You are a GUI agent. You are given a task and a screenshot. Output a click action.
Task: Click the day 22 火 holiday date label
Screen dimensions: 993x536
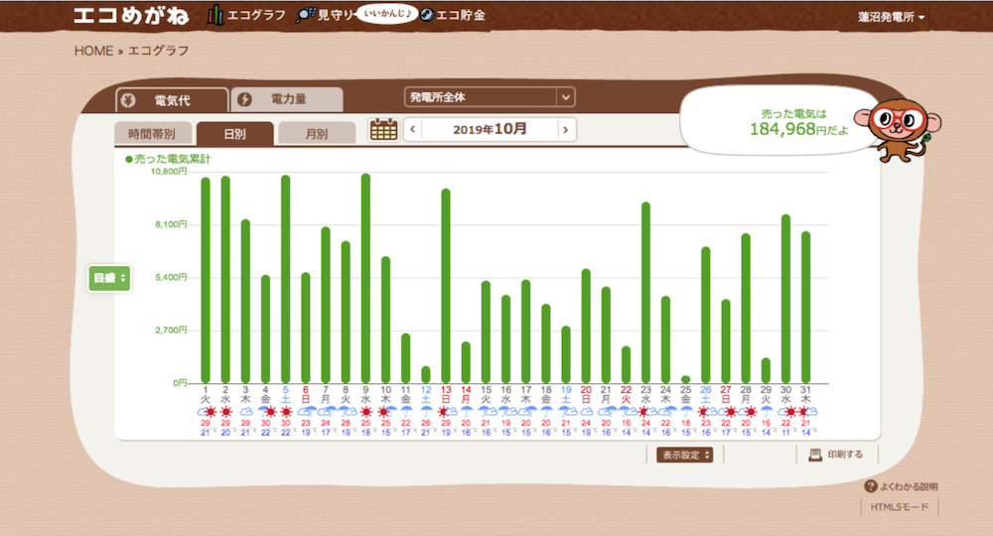click(626, 394)
